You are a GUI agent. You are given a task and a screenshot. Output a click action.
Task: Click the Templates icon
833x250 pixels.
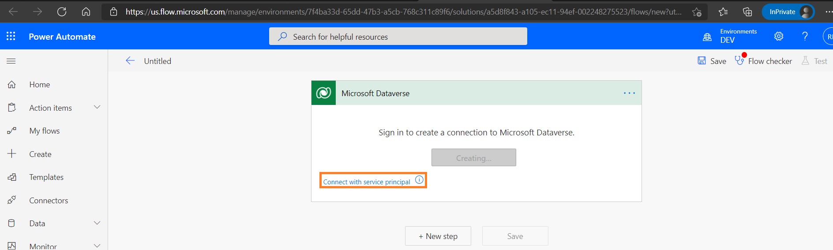click(x=12, y=177)
